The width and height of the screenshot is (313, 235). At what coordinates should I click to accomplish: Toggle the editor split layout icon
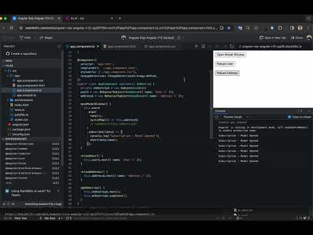point(203,46)
